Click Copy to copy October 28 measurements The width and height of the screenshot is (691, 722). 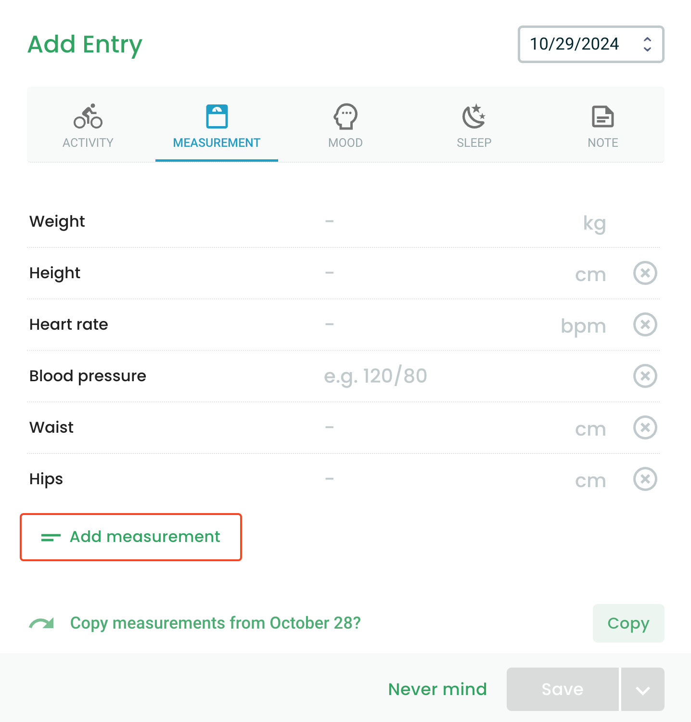pos(628,623)
